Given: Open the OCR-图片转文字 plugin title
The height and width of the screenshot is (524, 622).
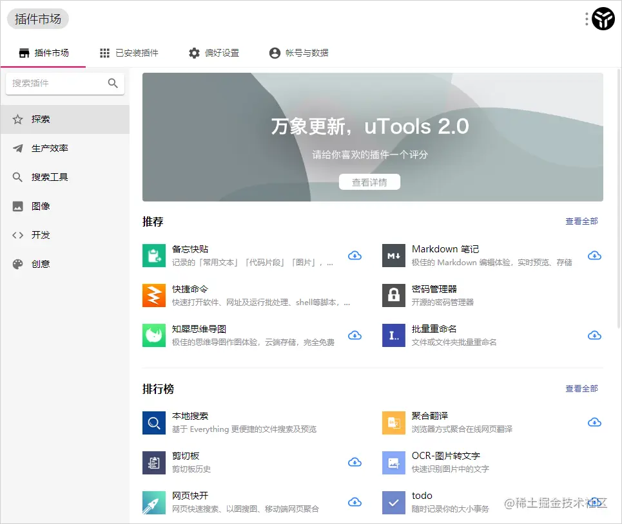Looking at the screenshot, I should [x=446, y=456].
